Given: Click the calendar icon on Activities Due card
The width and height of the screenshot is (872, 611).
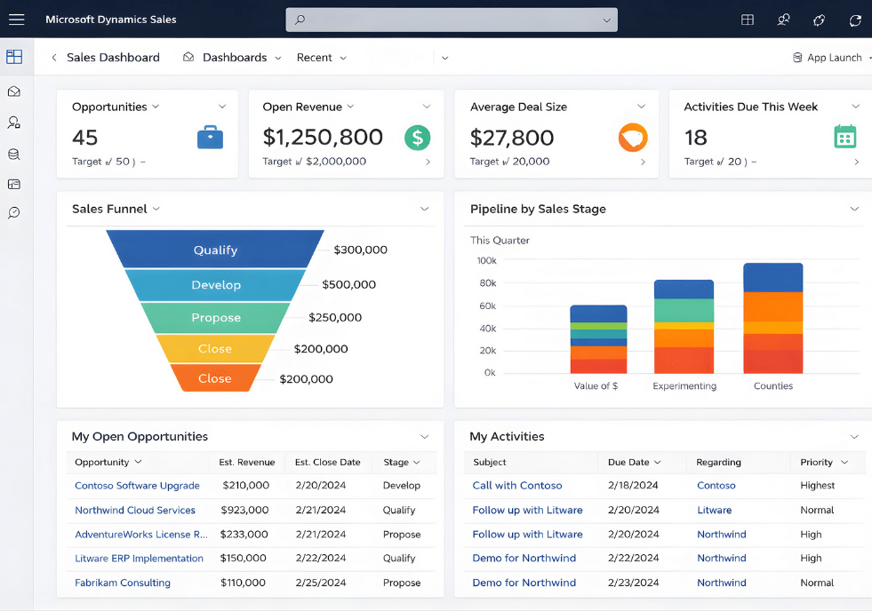Looking at the screenshot, I should tap(844, 137).
